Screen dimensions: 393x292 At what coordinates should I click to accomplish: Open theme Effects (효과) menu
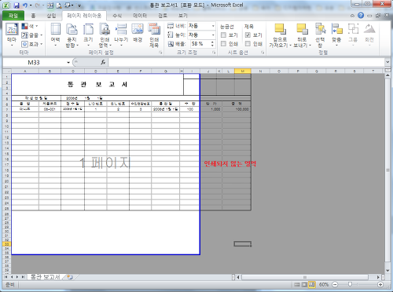31,44
